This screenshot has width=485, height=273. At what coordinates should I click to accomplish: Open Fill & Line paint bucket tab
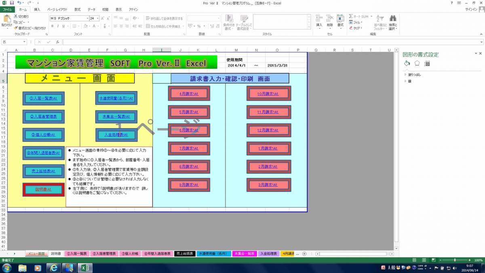coord(407,63)
